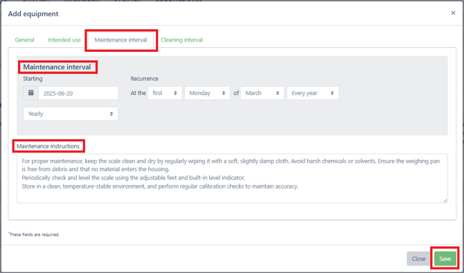Click inside the Maintenance instructions text area
The width and height of the screenshot is (464, 273).
tap(232, 178)
